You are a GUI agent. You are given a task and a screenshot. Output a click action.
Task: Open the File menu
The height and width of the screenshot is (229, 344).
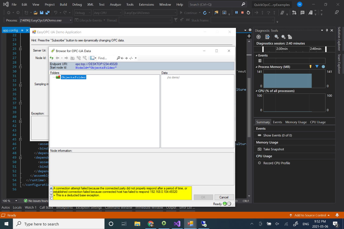(14, 5)
